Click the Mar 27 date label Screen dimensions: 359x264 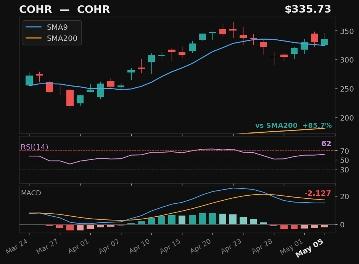tap(47, 246)
